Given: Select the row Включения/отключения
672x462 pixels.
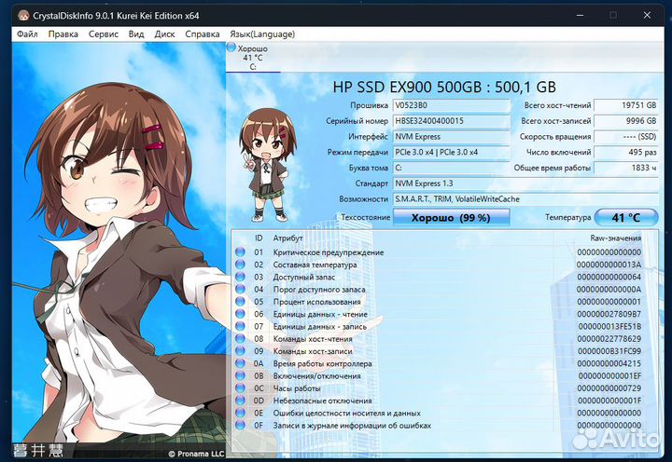Looking at the screenshot, I should click(438, 376).
